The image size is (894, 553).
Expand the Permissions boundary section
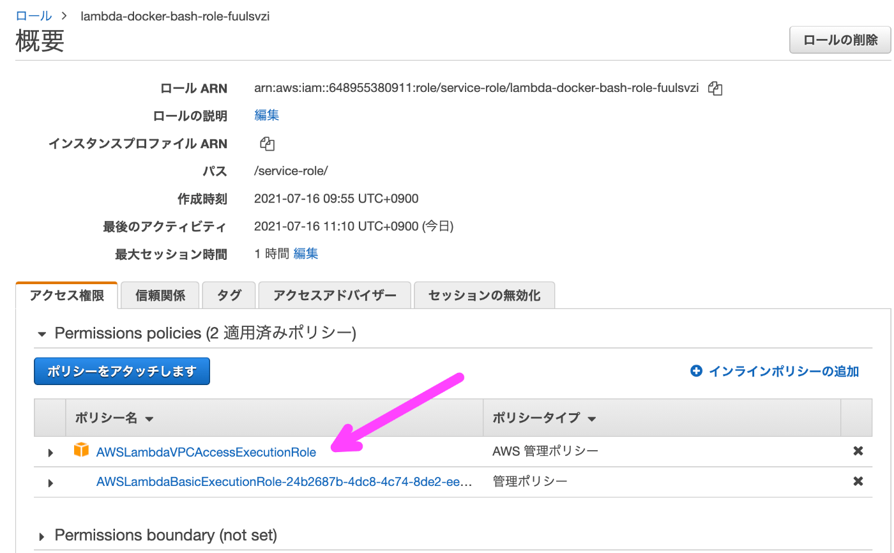point(42,536)
